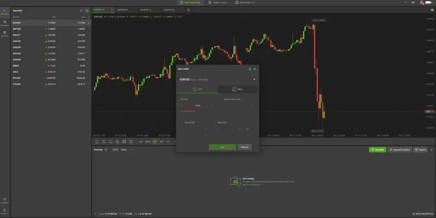Increase Take profit value with plus

(x=206, y=129)
